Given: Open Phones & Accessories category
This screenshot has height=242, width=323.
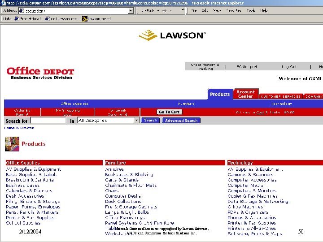Looking at the screenshot, I should [x=252, y=217].
